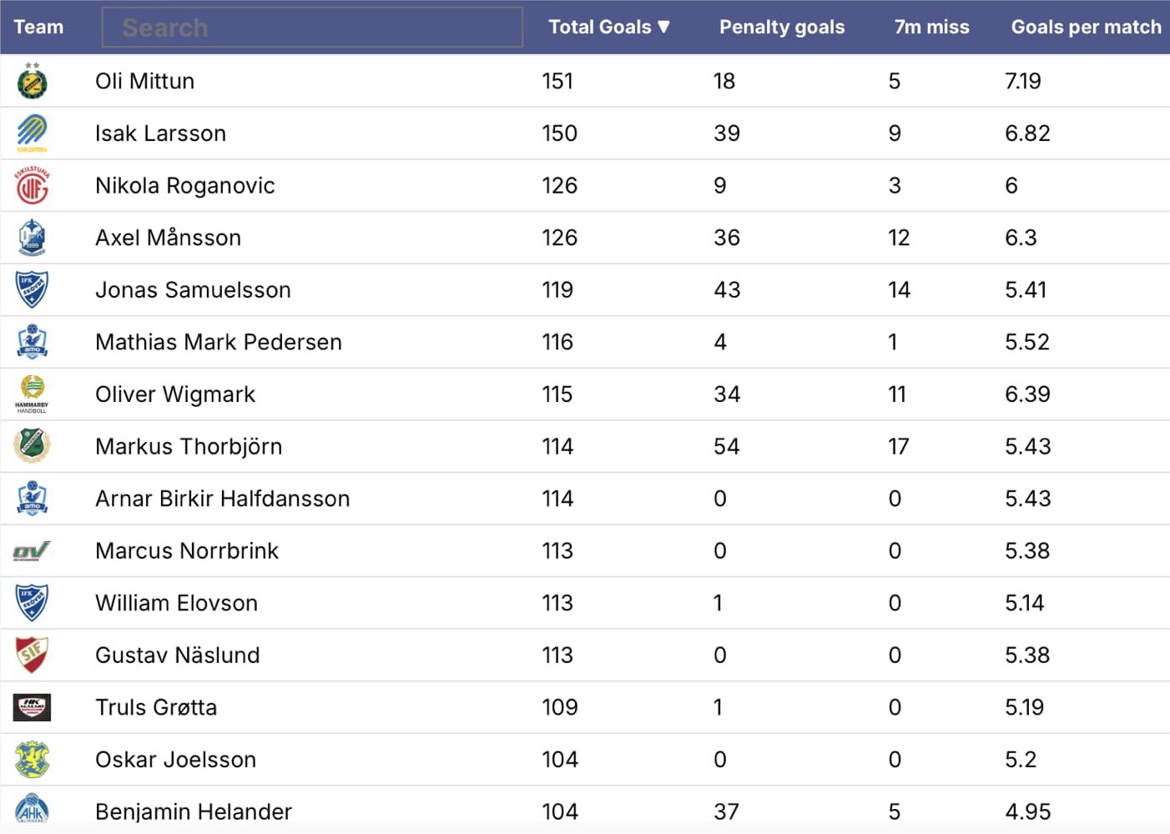Click green crest beside Markus Thorbjörn
1170x834 pixels.
coord(33,445)
